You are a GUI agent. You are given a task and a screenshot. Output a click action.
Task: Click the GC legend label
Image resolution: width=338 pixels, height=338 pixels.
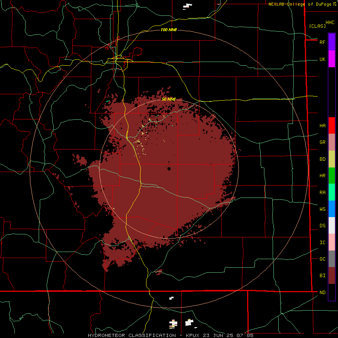click(x=322, y=259)
